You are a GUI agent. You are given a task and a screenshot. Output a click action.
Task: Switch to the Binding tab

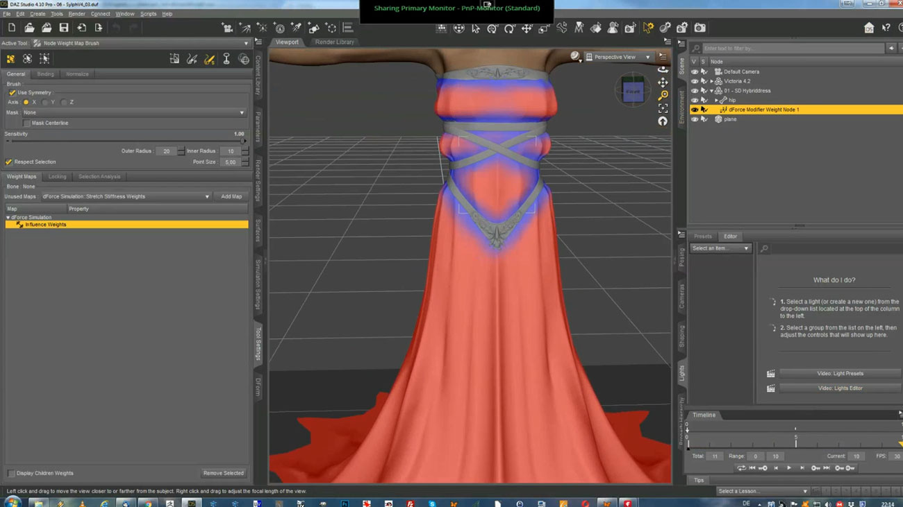tap(45, 74)
